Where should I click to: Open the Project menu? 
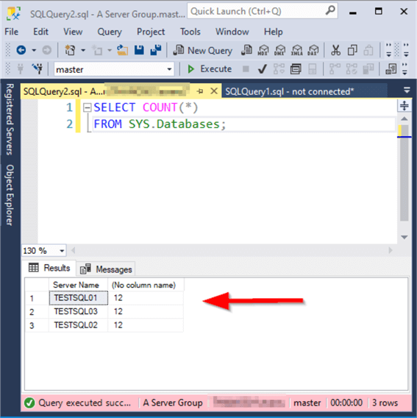(151, 32)
